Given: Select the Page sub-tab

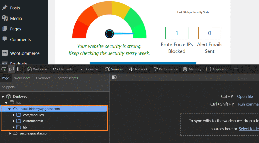Looking at the screenshot, I should [5, 78].
